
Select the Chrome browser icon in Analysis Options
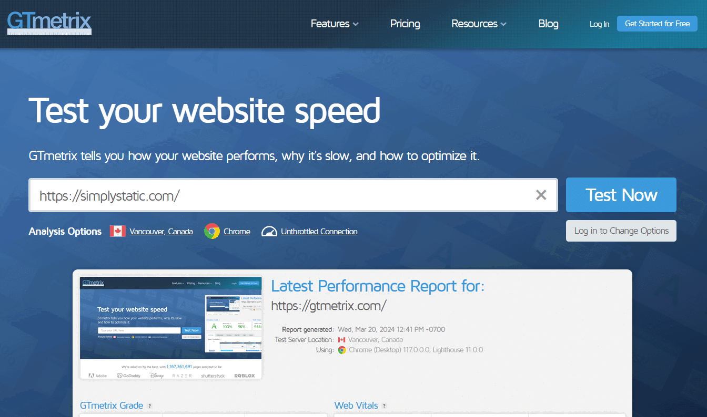point(211,231)
